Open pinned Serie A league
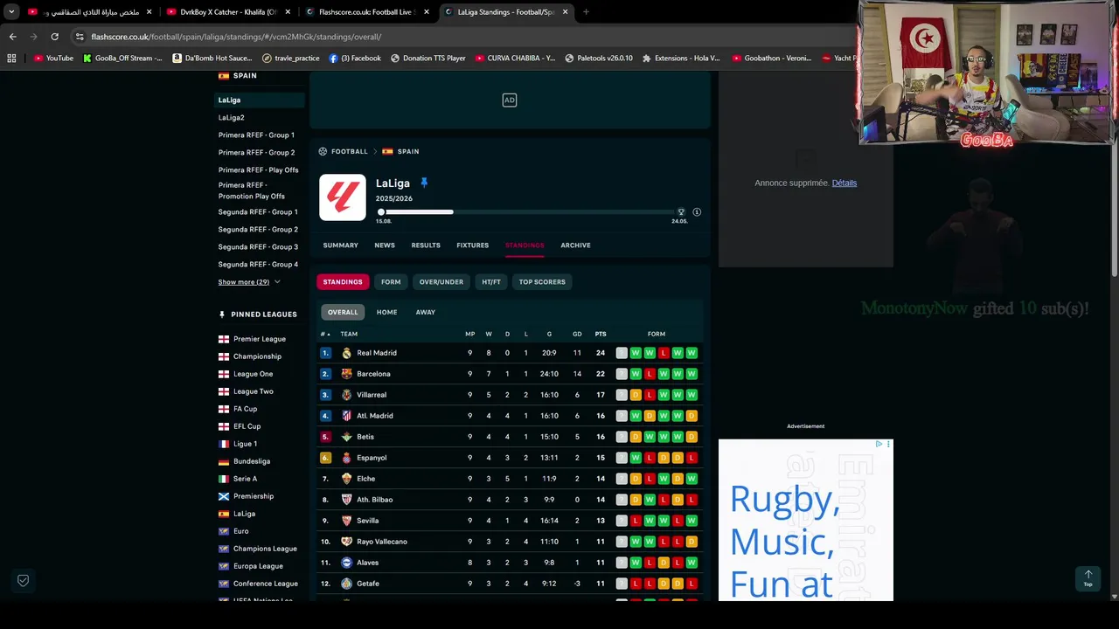 pos(245,479)
